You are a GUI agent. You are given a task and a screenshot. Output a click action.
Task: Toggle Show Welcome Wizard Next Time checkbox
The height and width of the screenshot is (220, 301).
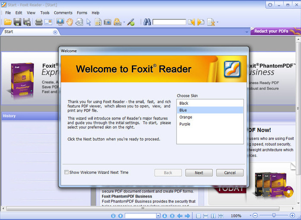67,172
